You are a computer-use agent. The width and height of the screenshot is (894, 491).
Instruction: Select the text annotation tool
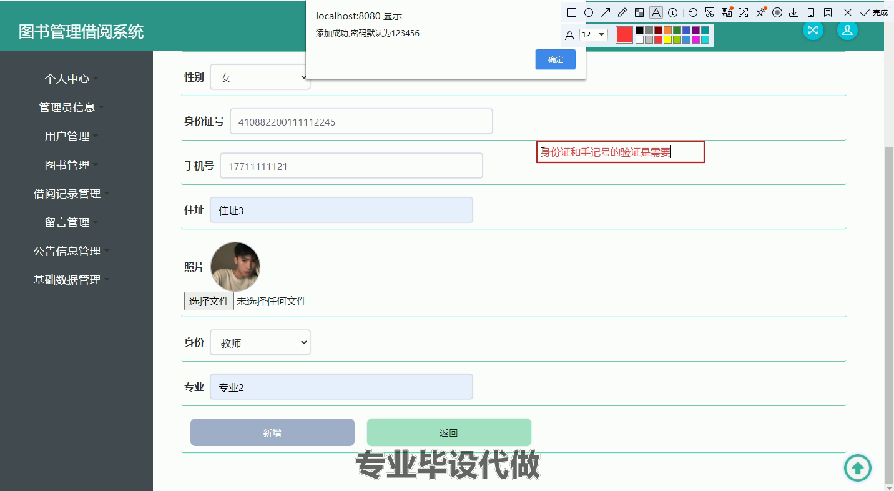tap(656, 12)
